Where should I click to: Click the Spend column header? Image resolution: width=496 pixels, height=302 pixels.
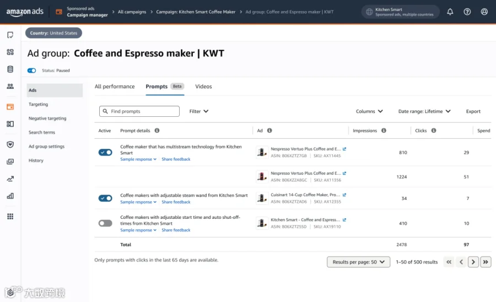483,131
